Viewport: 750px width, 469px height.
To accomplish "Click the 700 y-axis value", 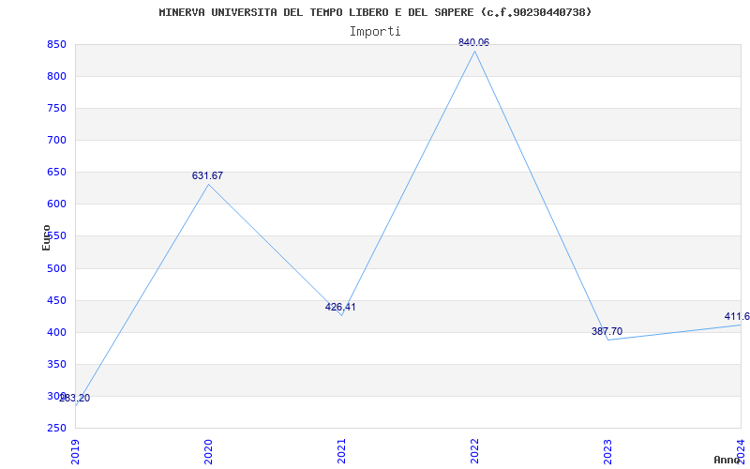I will tap(56, 140).
